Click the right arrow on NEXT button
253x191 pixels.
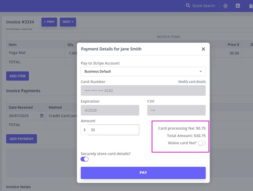73,22
